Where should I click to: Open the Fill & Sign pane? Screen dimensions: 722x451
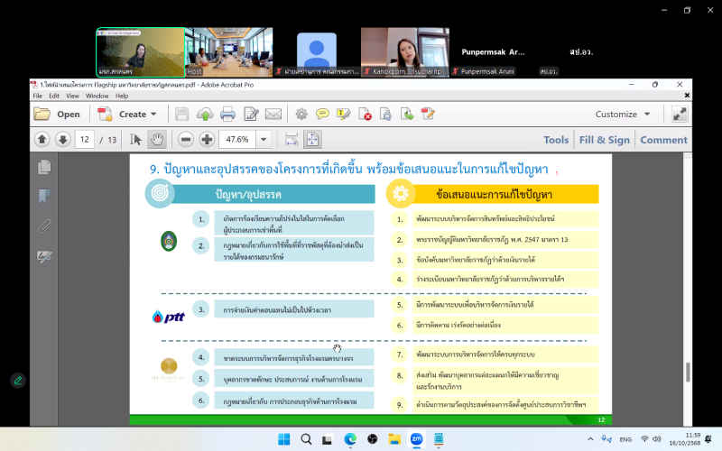click(604, 140)
